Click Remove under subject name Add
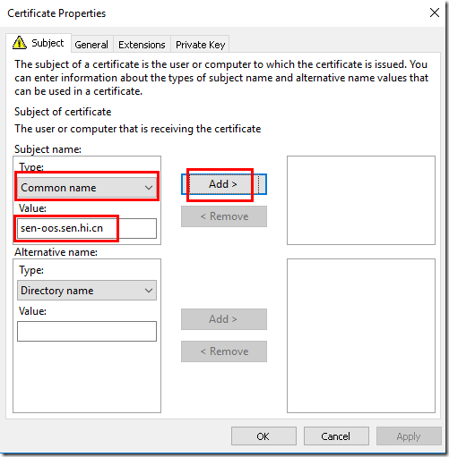The image size is (449, 457). tap(224, 216)
